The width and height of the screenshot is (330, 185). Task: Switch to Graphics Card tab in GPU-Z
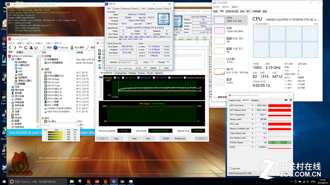point(235,101)
